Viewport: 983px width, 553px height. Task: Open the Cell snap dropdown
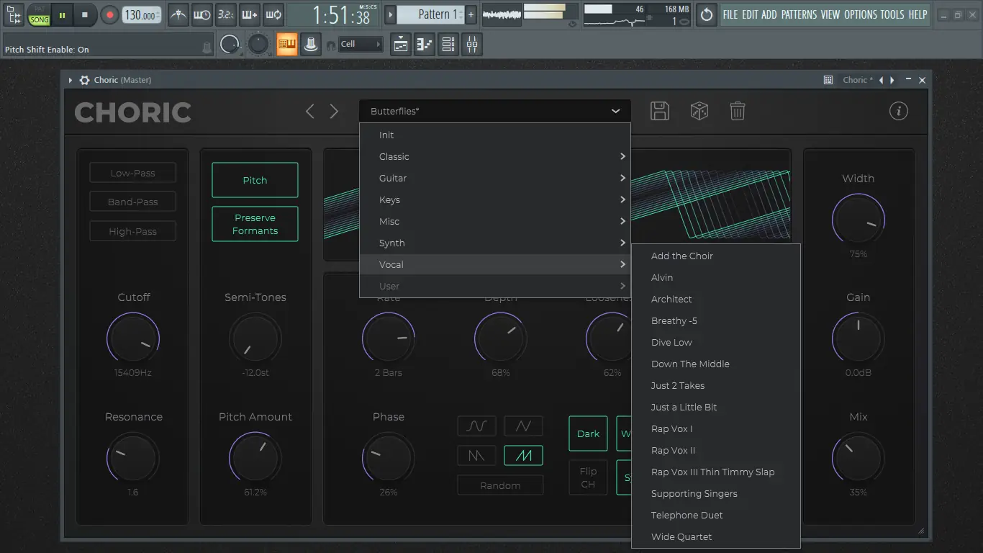click(360, 45)
